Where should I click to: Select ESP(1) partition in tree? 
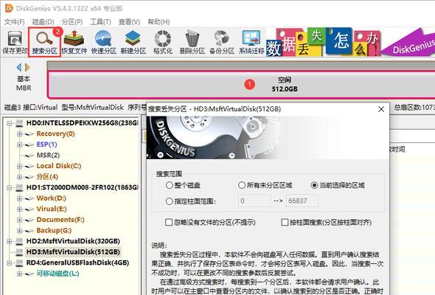point(46,145)
